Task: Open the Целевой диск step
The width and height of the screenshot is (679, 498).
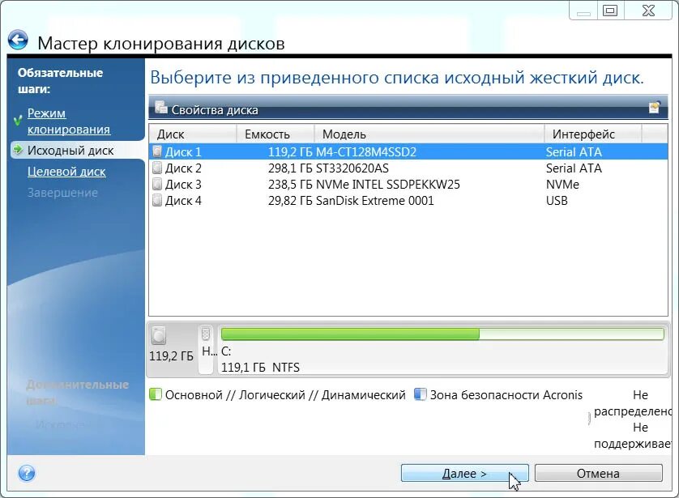Action: [66, 172]
